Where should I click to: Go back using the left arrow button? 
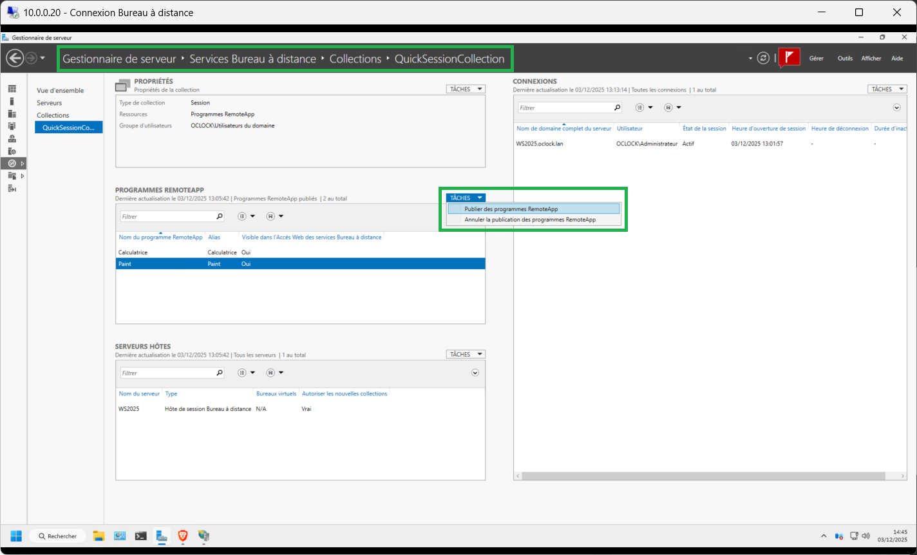(14, 58)
